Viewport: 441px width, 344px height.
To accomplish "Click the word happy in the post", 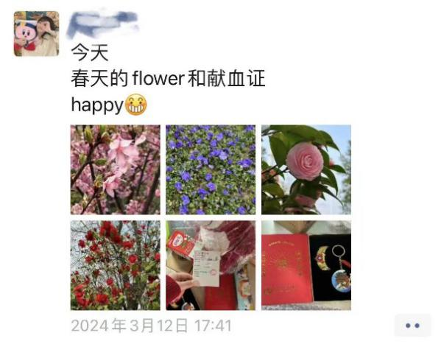I will pos(97,105).
